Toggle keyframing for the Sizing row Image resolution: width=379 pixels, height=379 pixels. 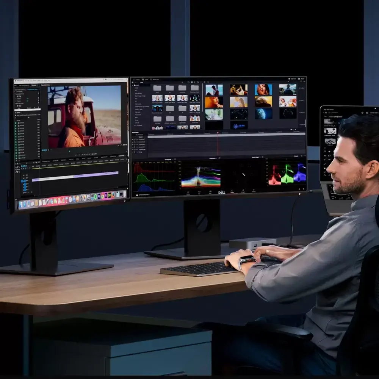[133, 152]
